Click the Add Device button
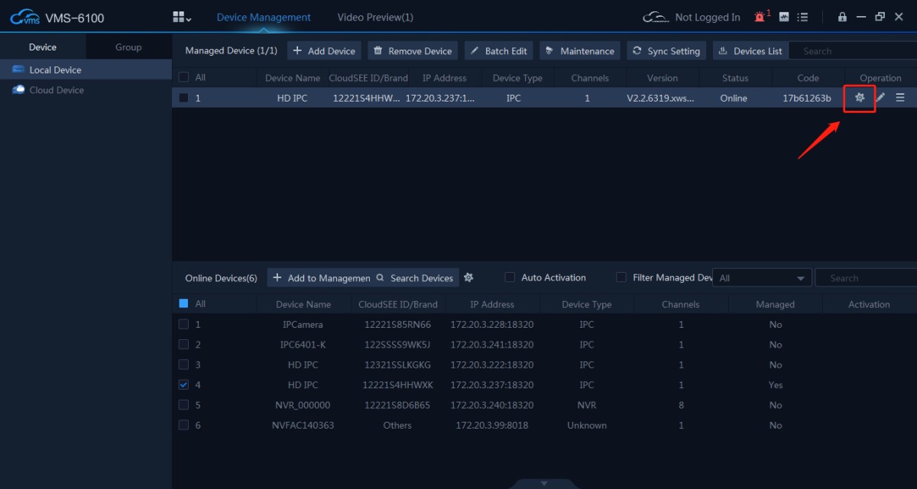Image resolution: width=917 pixels, height=489 pixels. 324,51
